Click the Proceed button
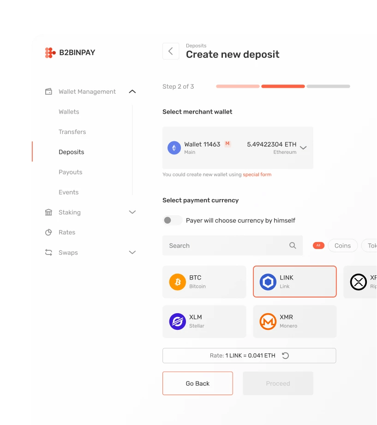The width and height of the screenshot is (377, 425). 278,383
